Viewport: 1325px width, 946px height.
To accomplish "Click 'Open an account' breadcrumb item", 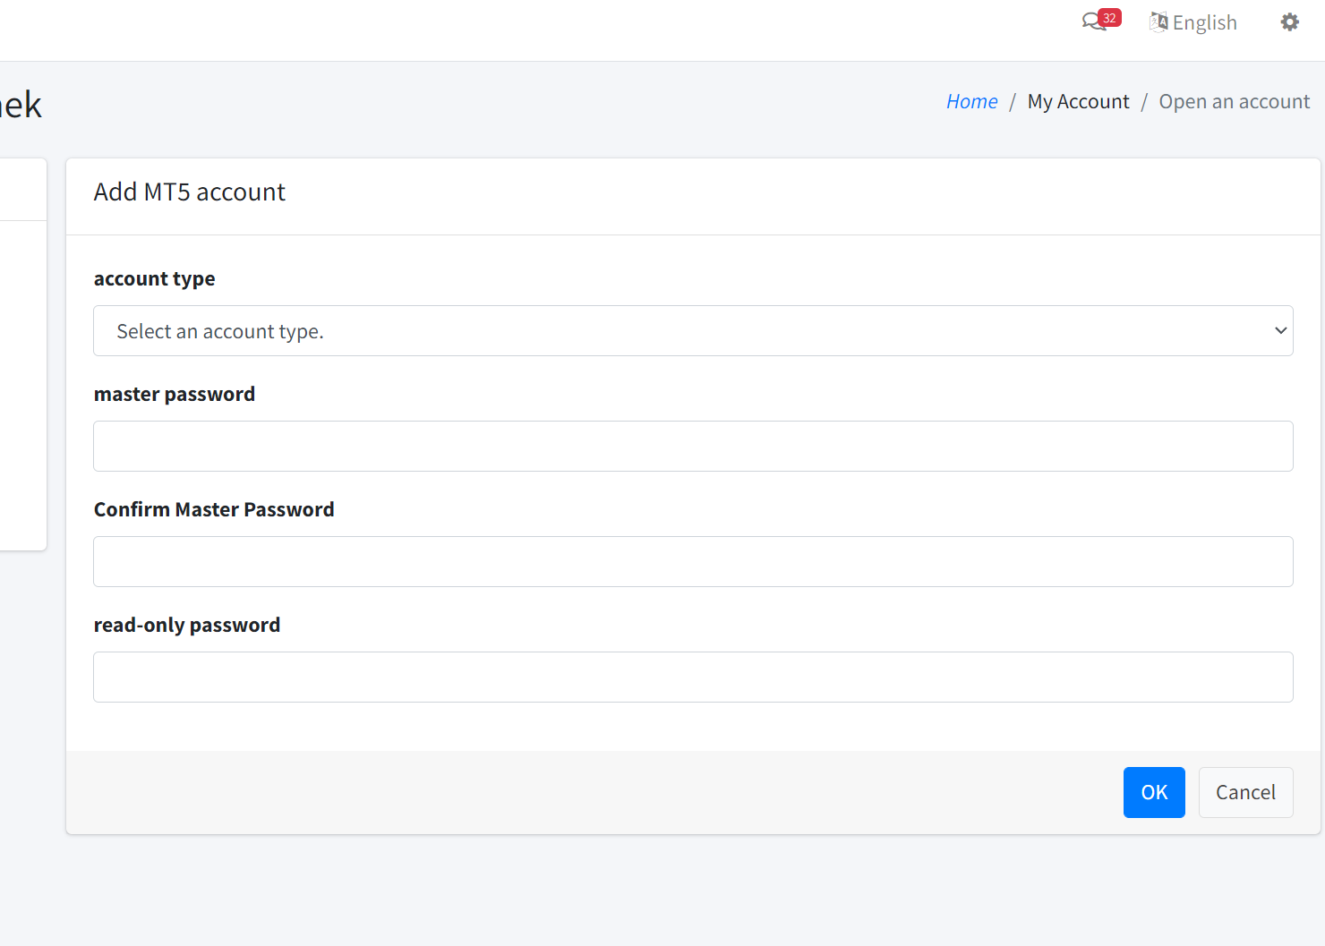I will pyautogui.click(x=1234, y=102).
